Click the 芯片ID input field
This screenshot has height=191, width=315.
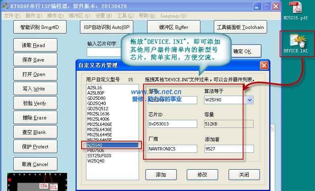tap(172, 124)
